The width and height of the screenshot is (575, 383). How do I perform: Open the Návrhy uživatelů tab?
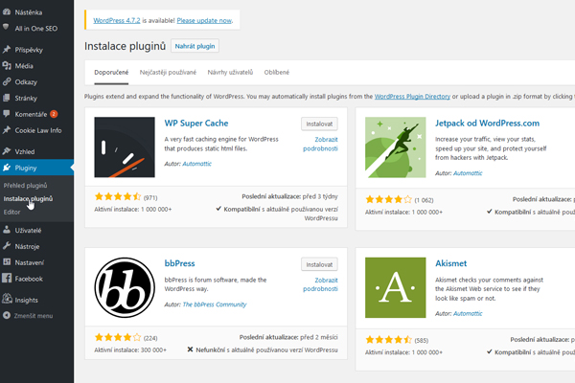[x=230, y=72]
